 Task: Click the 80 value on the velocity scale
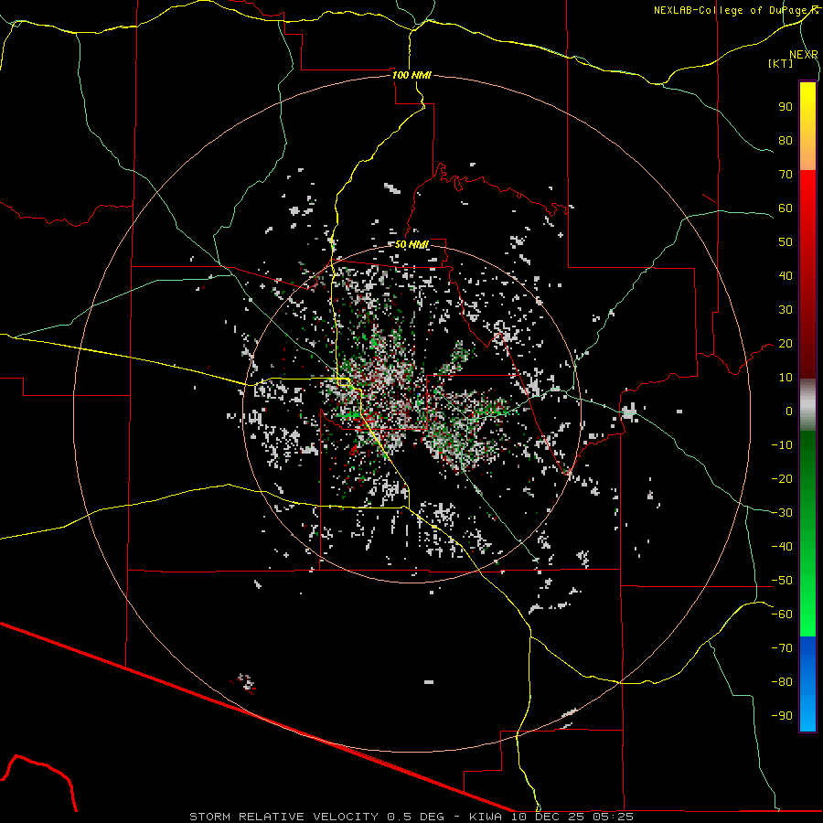(x=786, y=141)
